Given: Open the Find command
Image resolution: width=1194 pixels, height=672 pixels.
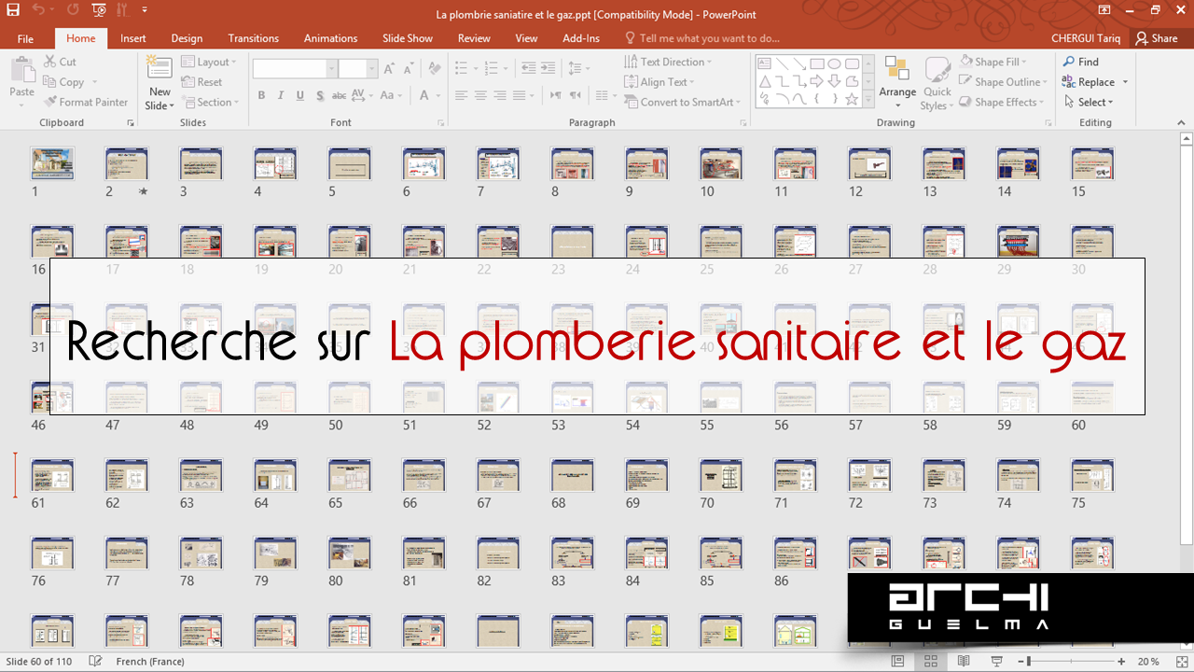Looking at the screenshot, I should click(1081, 62).
